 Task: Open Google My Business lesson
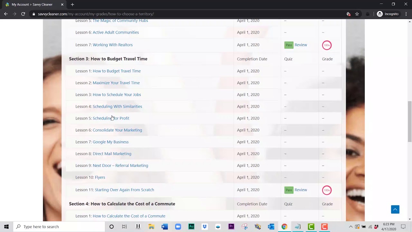point(110,142)
